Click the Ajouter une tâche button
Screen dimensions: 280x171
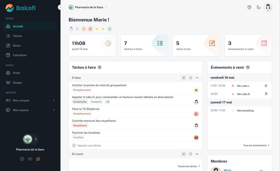tap(87, 146)
